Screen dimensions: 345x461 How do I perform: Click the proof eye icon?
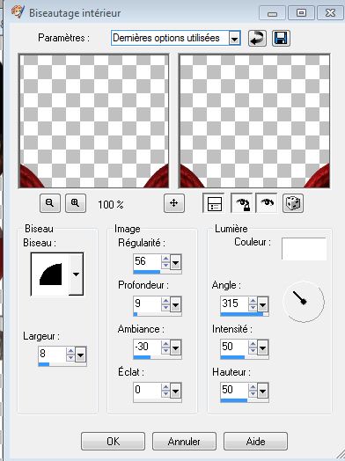[267, 203]
